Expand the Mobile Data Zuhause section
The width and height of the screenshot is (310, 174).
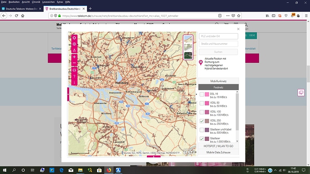point(218,152)
